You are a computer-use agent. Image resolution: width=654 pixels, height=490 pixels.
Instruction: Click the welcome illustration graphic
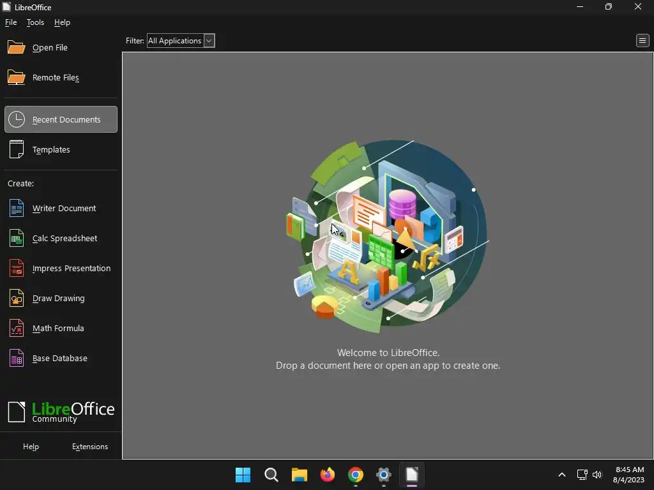388,236
